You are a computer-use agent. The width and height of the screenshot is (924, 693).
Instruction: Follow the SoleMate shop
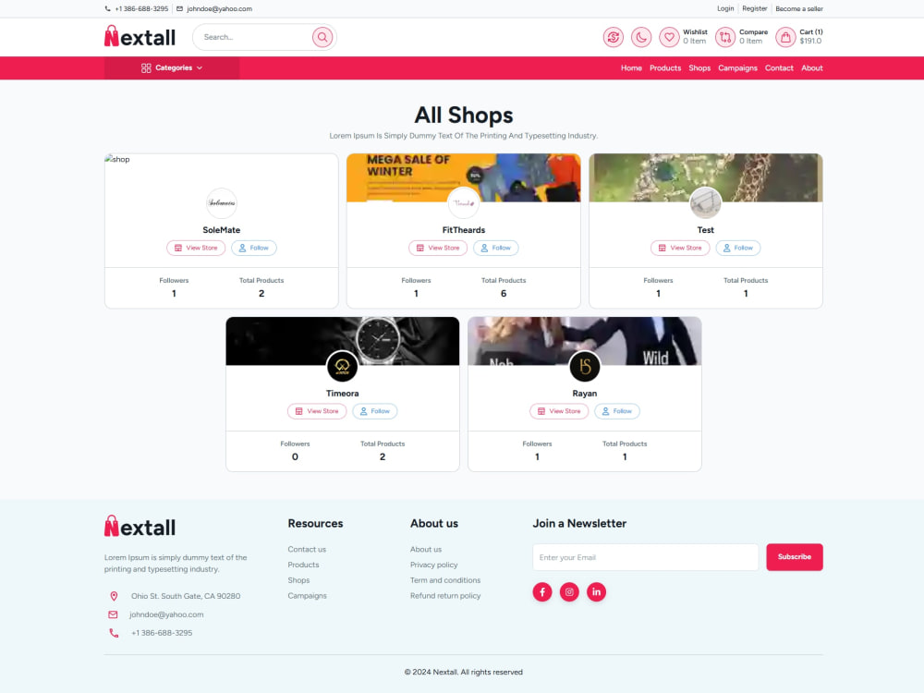click(x=254, y=248)
